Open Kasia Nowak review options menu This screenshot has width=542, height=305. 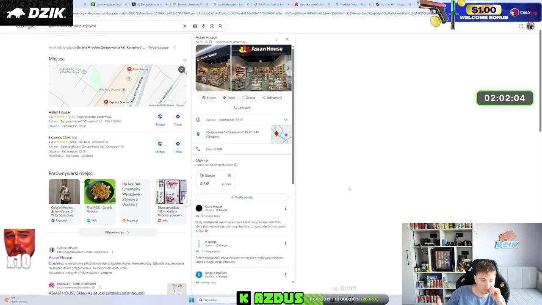[x=285, y=208]
